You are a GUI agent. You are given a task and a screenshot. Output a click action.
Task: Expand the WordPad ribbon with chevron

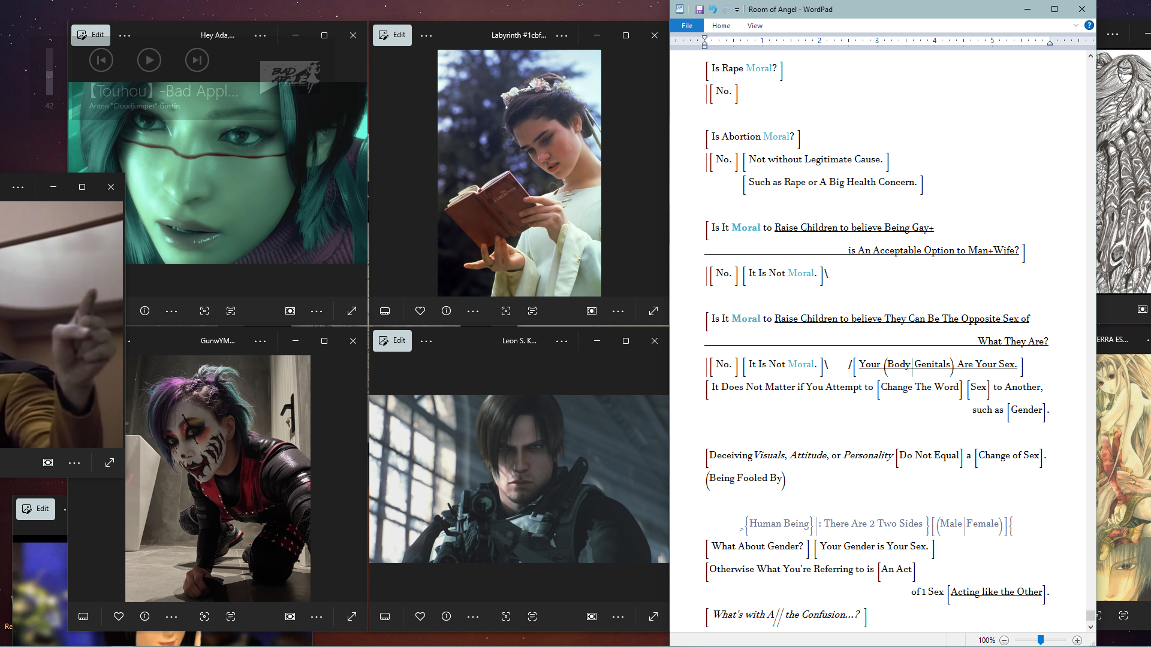tap(1076, 25)
